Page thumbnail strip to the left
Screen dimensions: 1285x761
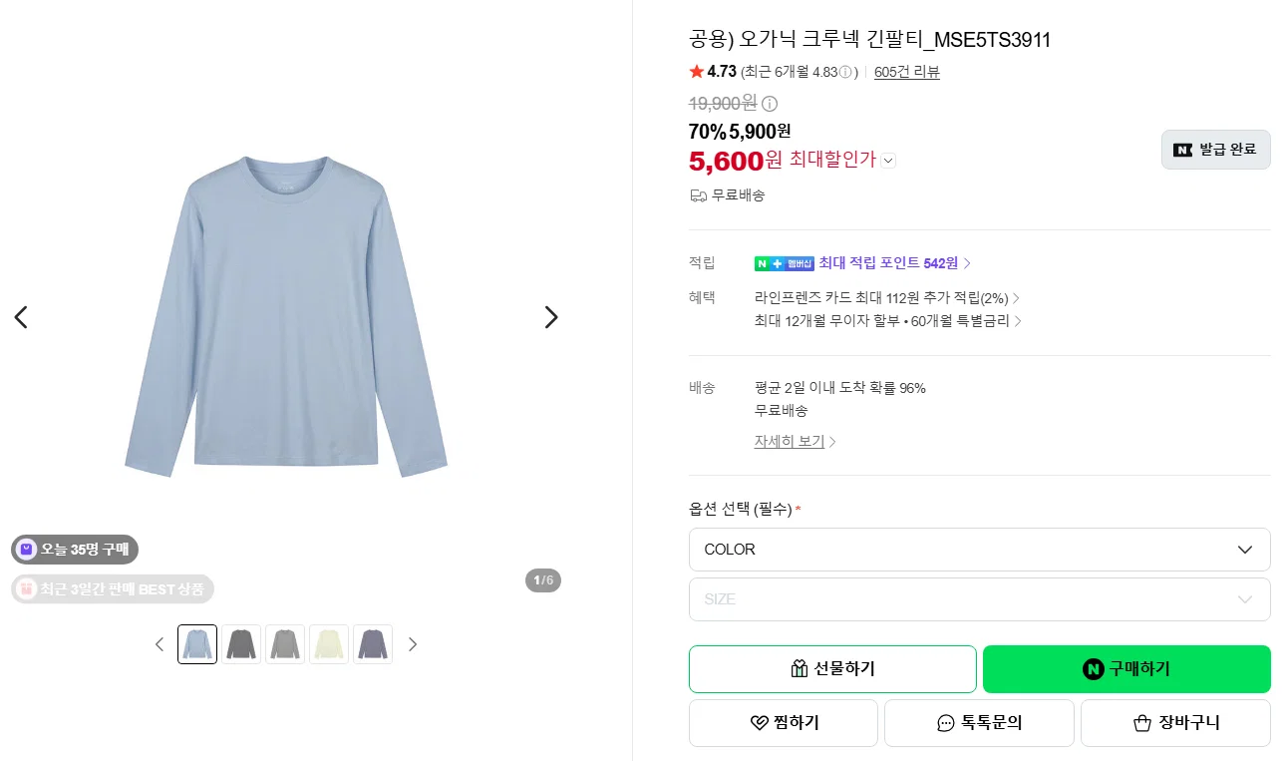pyautogui.click(x=160, y=644)
